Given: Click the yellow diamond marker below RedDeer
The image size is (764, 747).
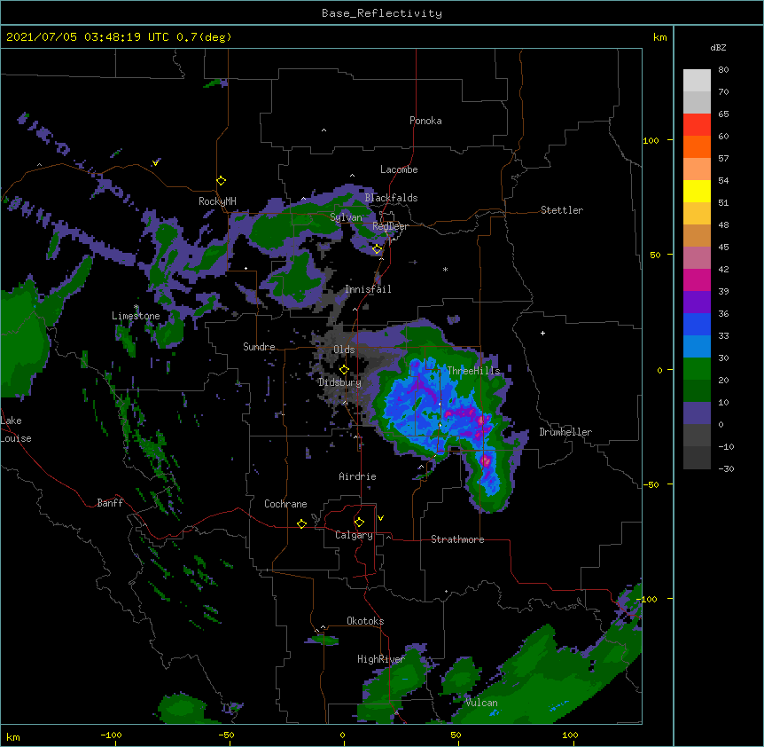Looking at the screenshot, I should click(378, 249).
